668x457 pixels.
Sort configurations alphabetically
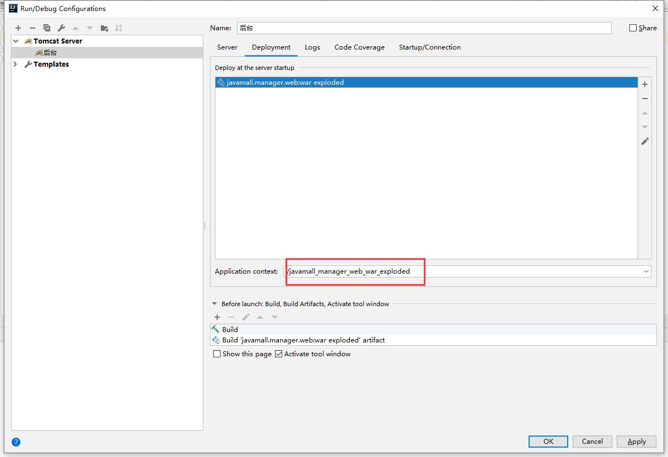click(x=118, y=28)
